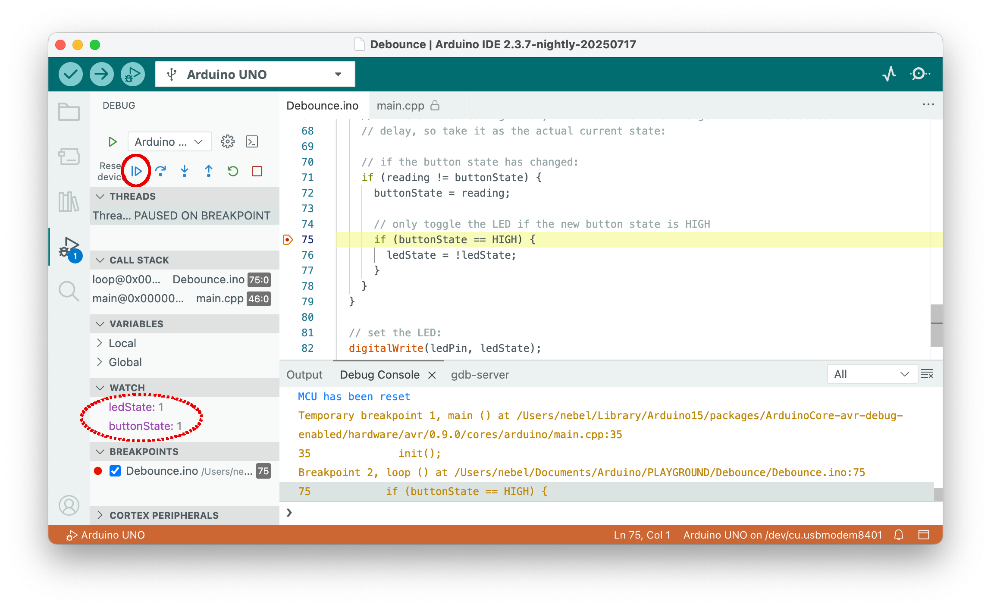The height and width of the screenshot is (608, 991).
Task: Toggle bottom panel in status bar
Action: [924, 535]
